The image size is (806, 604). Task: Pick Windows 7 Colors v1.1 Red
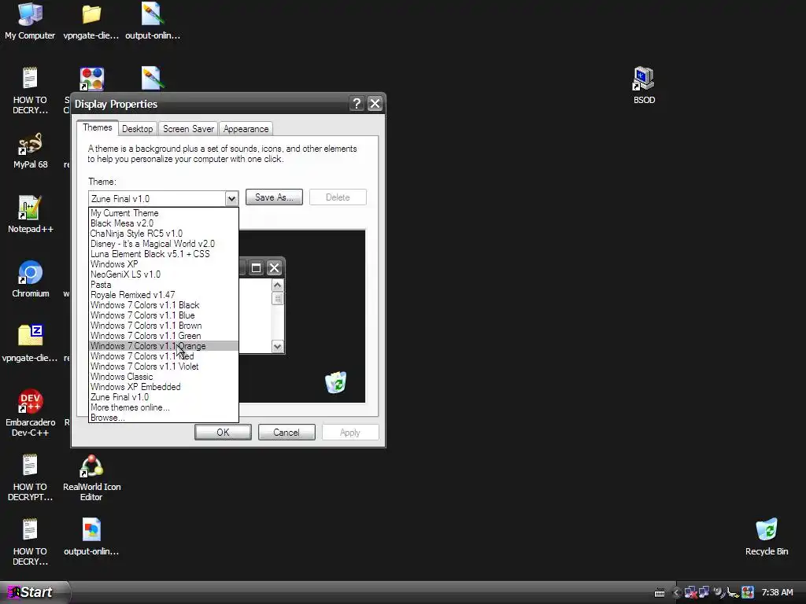(x=164, y=356)
